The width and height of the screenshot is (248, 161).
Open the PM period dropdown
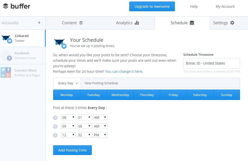click(x=100, y=135)
